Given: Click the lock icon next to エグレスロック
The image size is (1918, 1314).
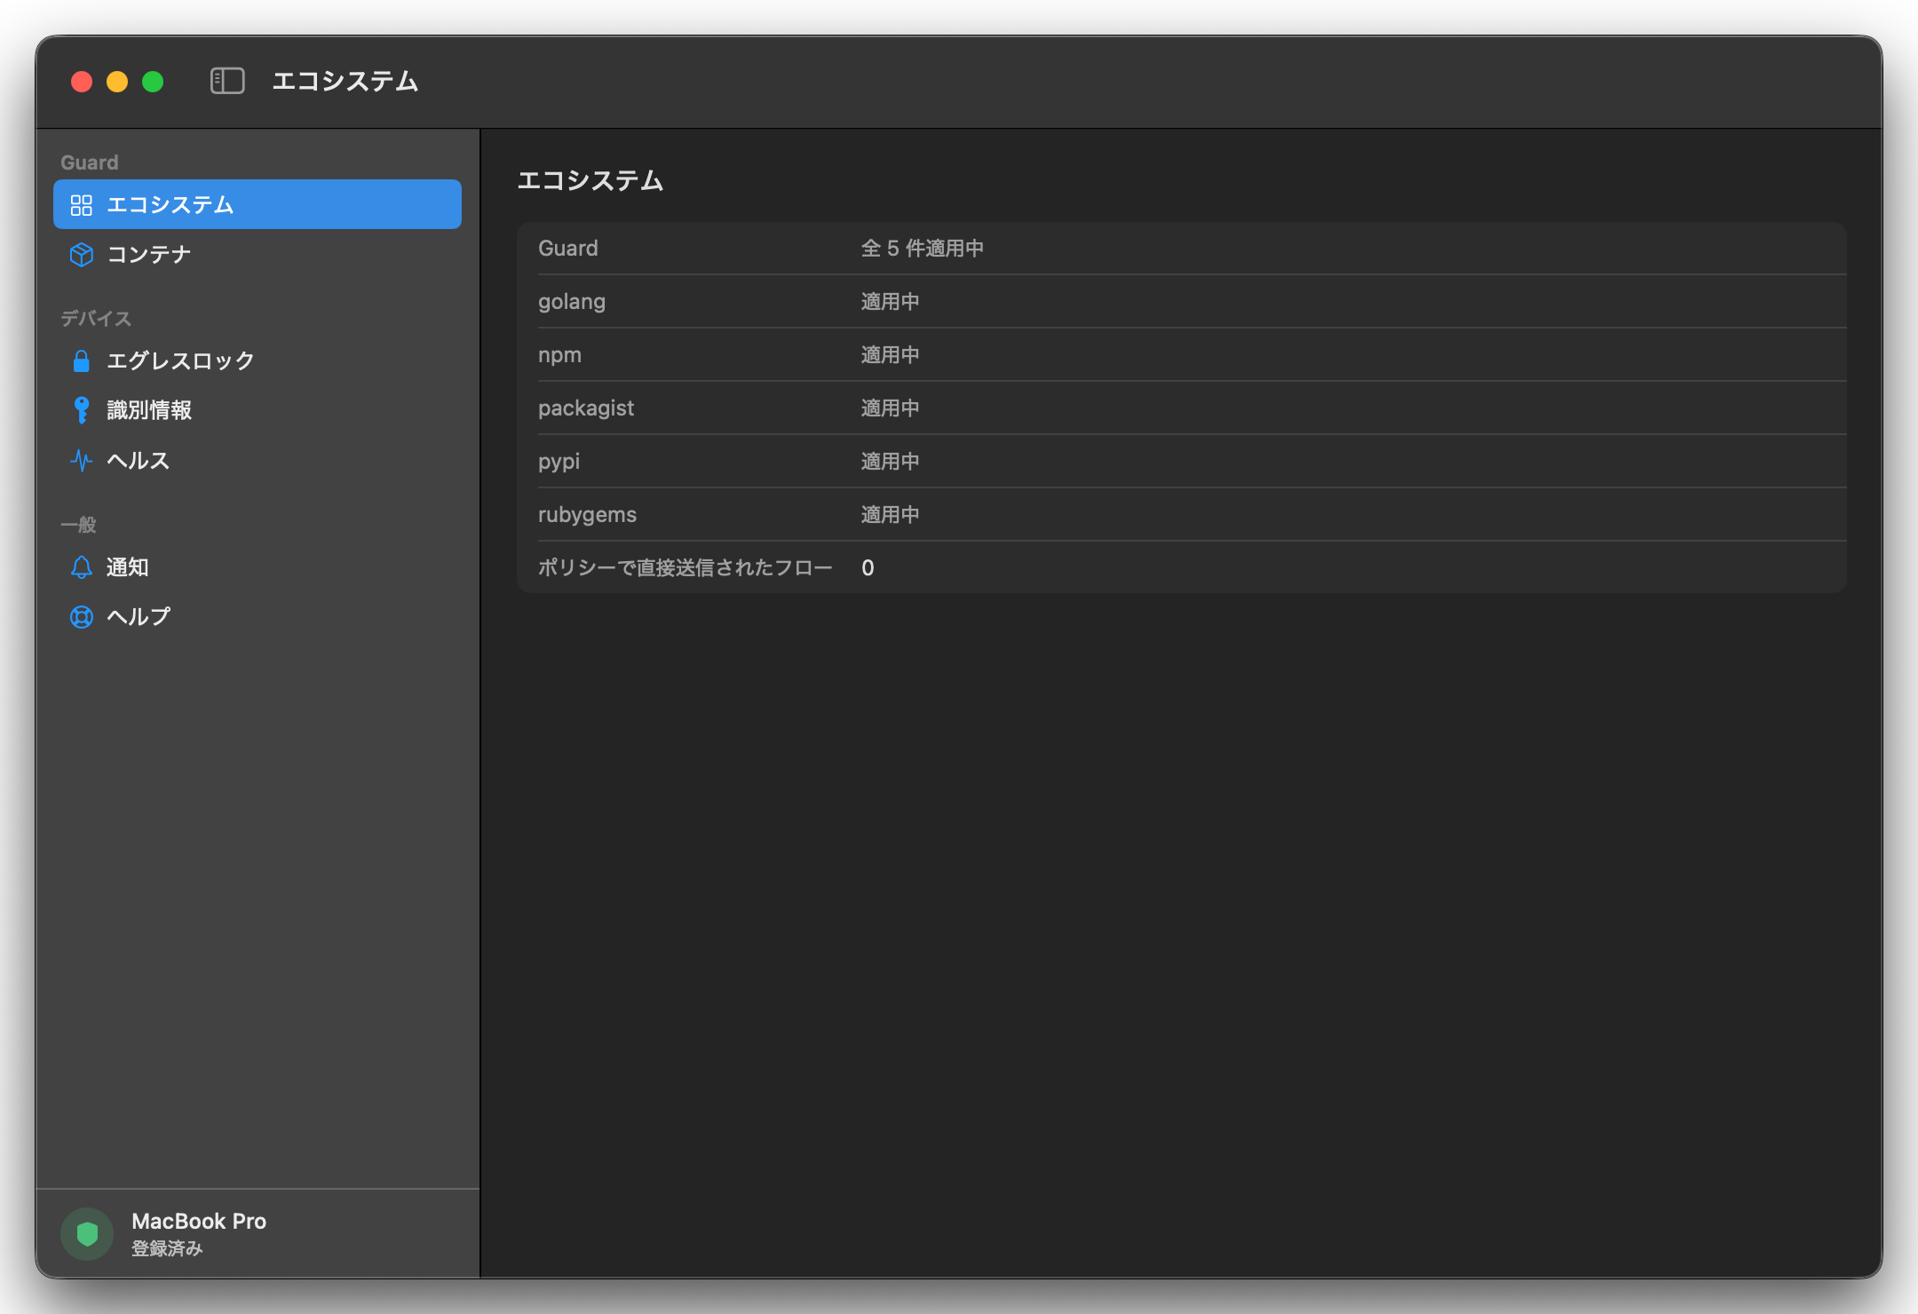Looking at the screenshot, I should pyautogui.click(x=82, y=360).
